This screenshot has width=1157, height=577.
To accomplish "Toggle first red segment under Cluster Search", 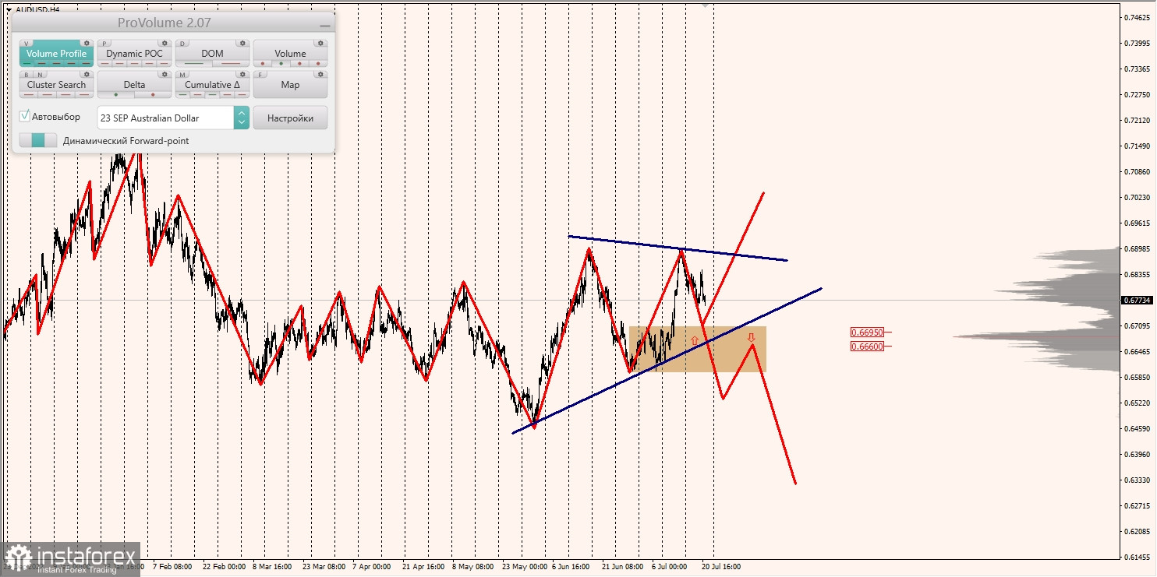I will click(x=29, y=94).
